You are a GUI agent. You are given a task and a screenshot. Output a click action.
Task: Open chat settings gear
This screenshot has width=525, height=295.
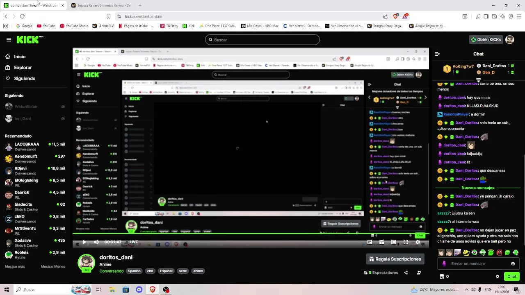click(x=498, y=277)
